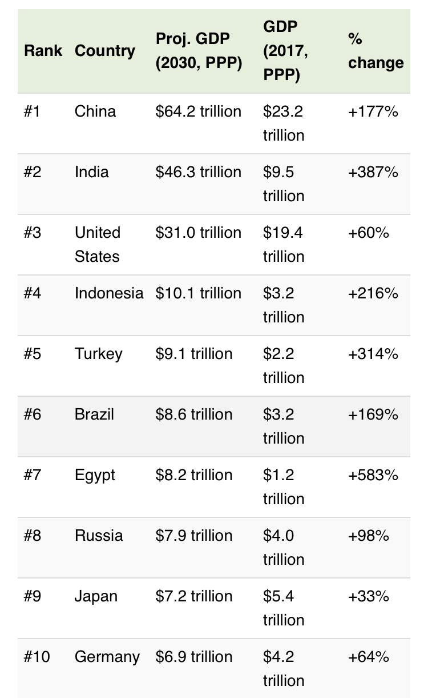
Task: Select Japan's $7.2 trillion projected GDP
Action: pyautogui.click(x=194, y=596)
